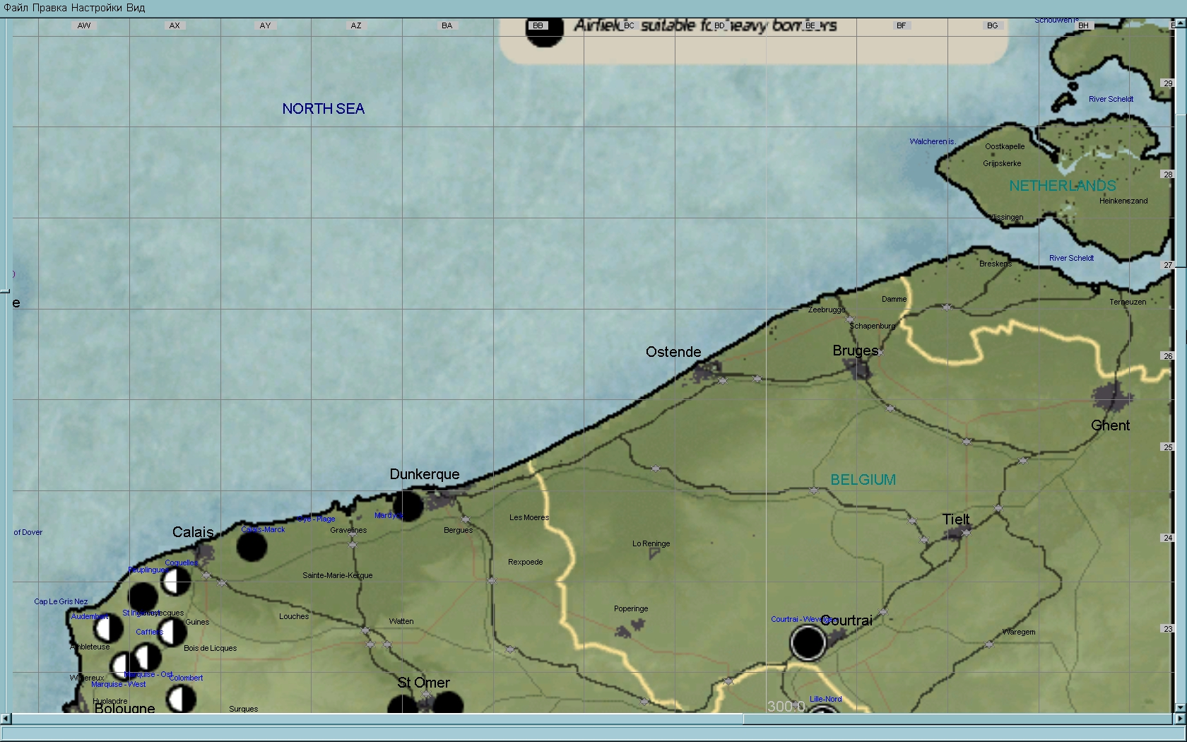Click the Poperinge town label
This screenshot has width=1187, height=742.
coord(631,608)
